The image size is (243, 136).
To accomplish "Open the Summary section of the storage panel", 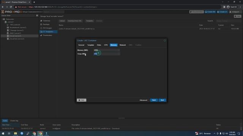I will coord(46,21).
